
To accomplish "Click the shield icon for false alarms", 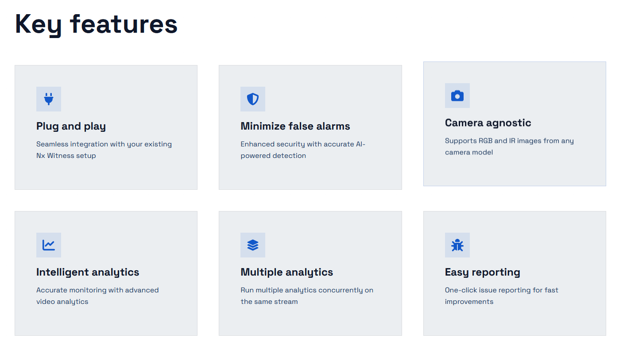I will tap(253, 99).
